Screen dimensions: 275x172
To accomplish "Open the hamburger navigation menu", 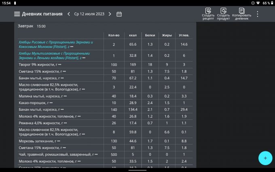I will point(17,14).
